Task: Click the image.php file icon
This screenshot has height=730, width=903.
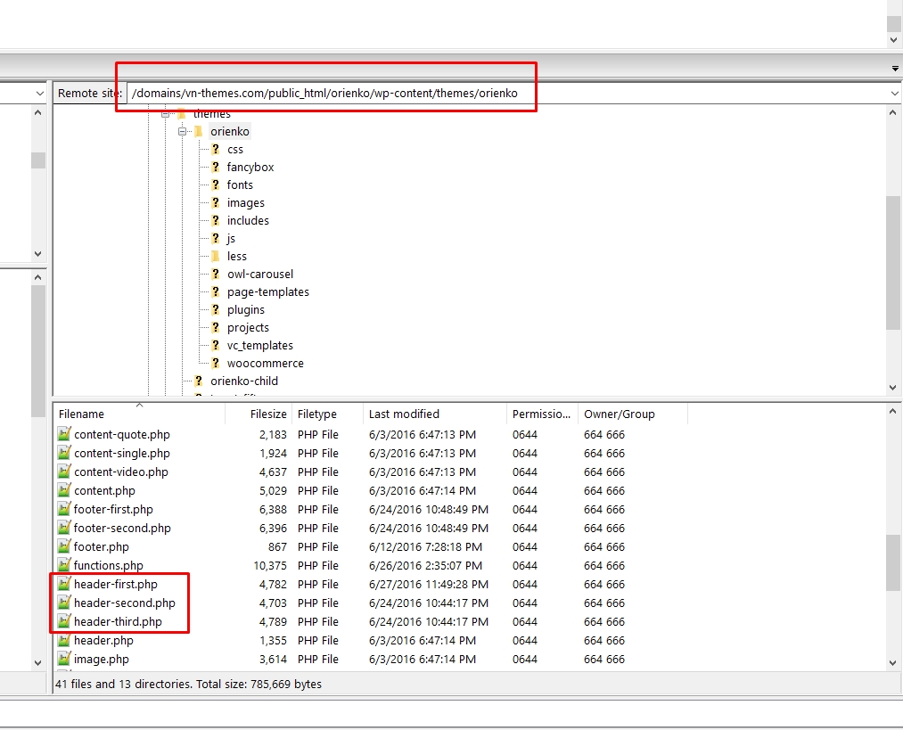Action: click(63, 660)
